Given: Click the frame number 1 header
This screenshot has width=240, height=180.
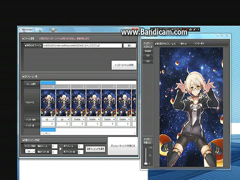Looking at the screenshot, I should click(x=63, y=87).
